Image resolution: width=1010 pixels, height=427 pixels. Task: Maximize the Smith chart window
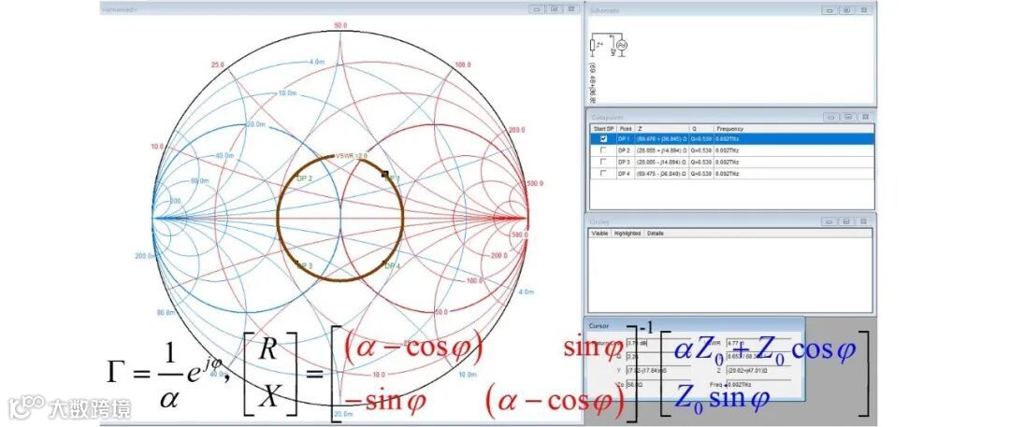[x=554, y=9]
